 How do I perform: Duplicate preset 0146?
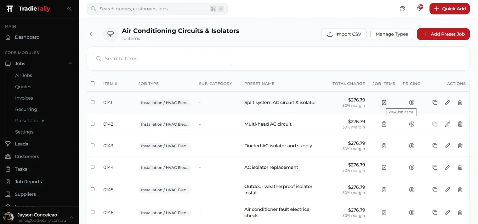435,213
